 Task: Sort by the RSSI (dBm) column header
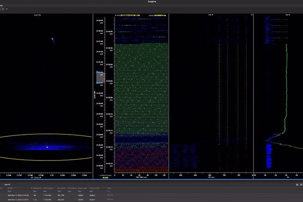(x=72, y=188)
